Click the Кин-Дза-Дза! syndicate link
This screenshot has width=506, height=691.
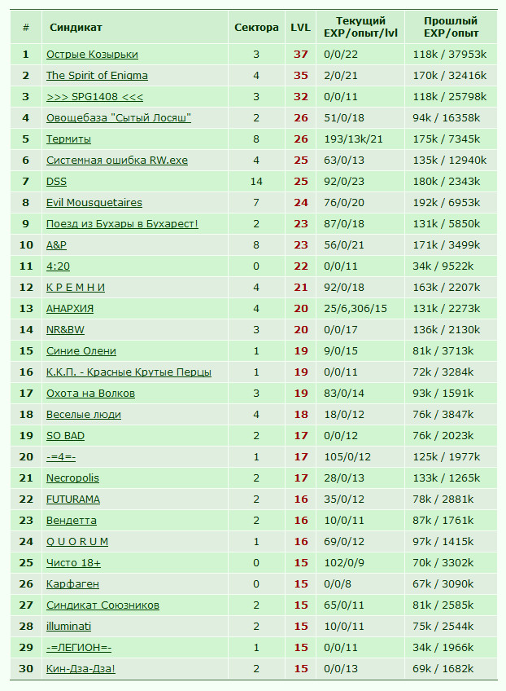coord(81,668)
